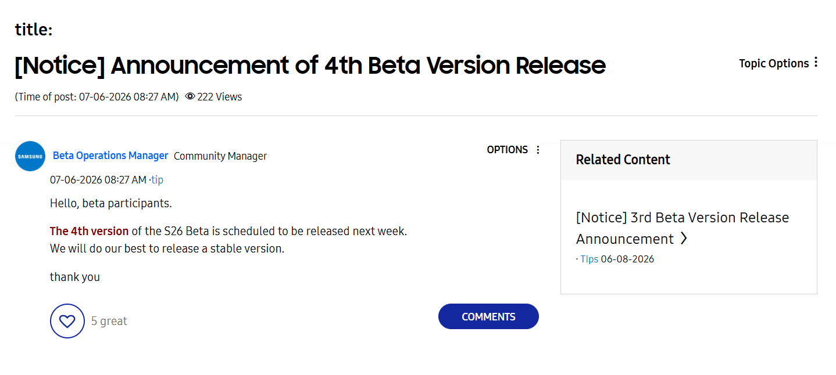Click the chevron next to related announcement
Image resolution: width=836 pixels, height=375 pixels.
(x=684, y=239)
